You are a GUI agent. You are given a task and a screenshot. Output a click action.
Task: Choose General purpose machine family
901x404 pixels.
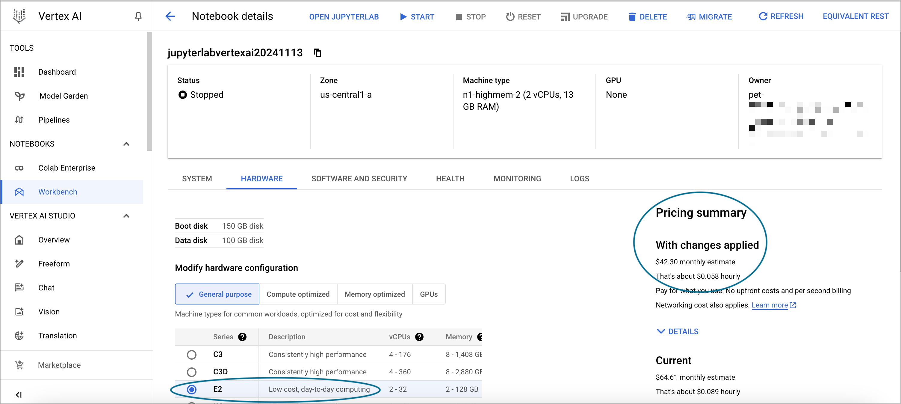pos(217,294)
